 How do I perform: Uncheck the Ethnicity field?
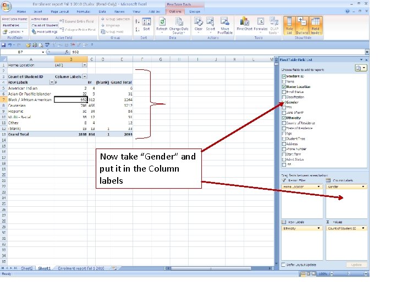[284, 118]
